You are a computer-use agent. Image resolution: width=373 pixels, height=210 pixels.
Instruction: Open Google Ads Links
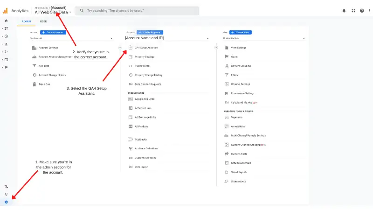(145, 99)
